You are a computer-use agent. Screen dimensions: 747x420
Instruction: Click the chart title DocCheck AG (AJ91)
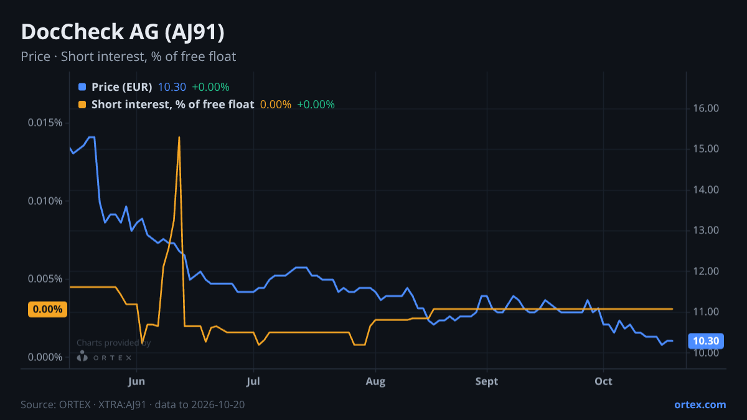tap(123, 32)
